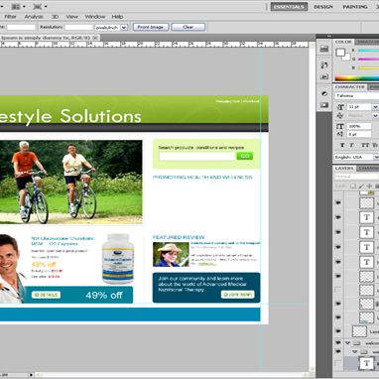Hide the topmost visible layer's eye icon
Screen dimensions: 379x379
click(338, 202)
